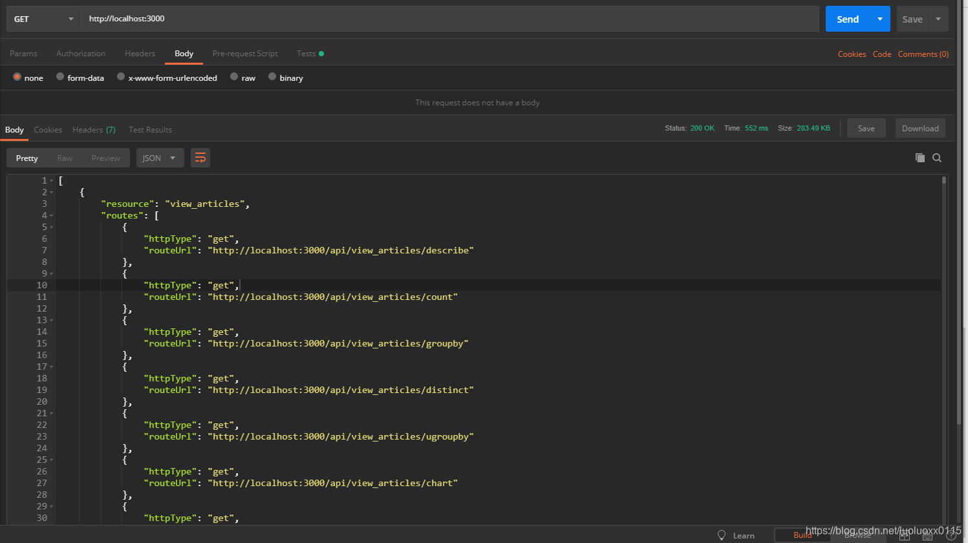This screenshot has height=543, width=968.
Task: Switch to Build mode in status bar
Action: pyautogui.click(x=802, y=535)
